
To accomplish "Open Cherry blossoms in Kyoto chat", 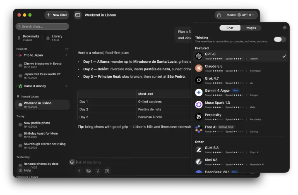I will pyautogui.click(x=42, y=65).
